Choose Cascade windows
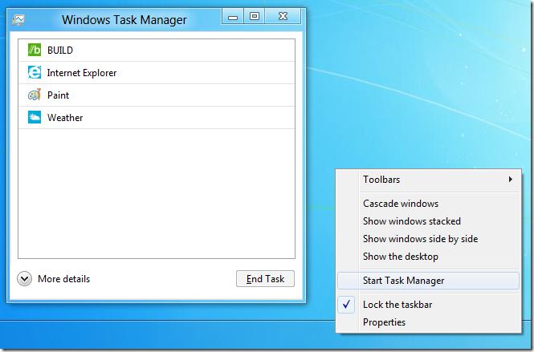This screenshot has width=534, height=352. point(429,204)
